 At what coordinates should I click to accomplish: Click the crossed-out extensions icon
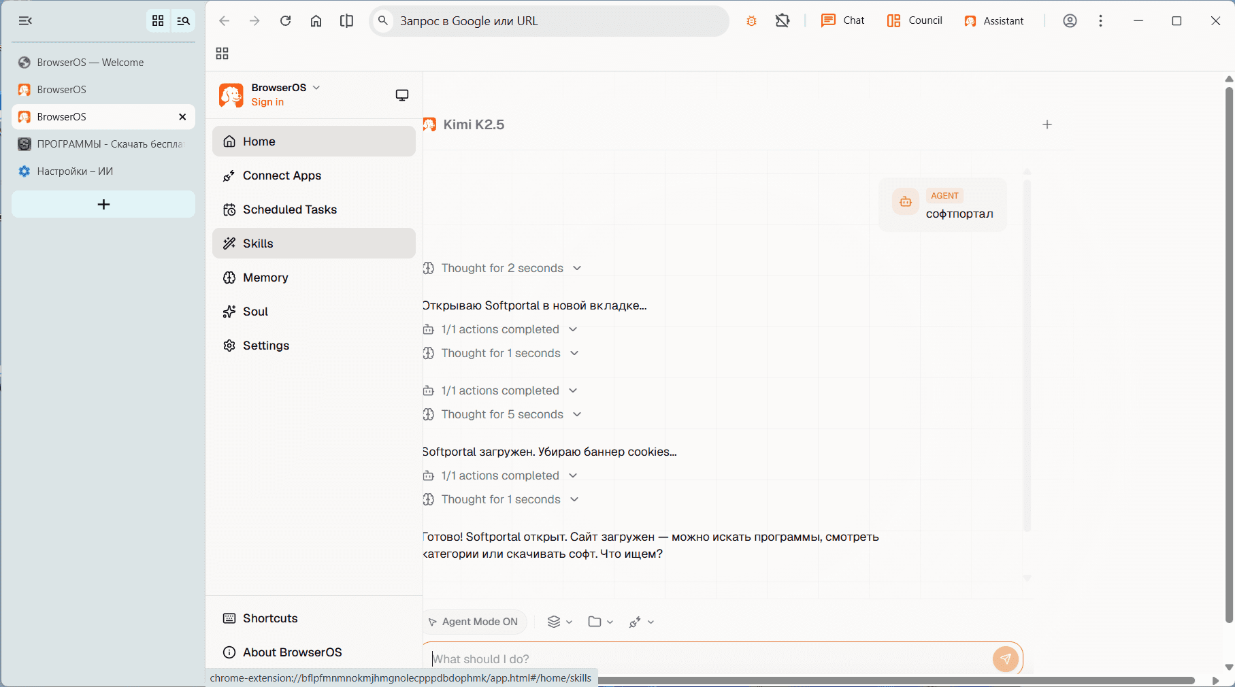(x=783, y=21)
